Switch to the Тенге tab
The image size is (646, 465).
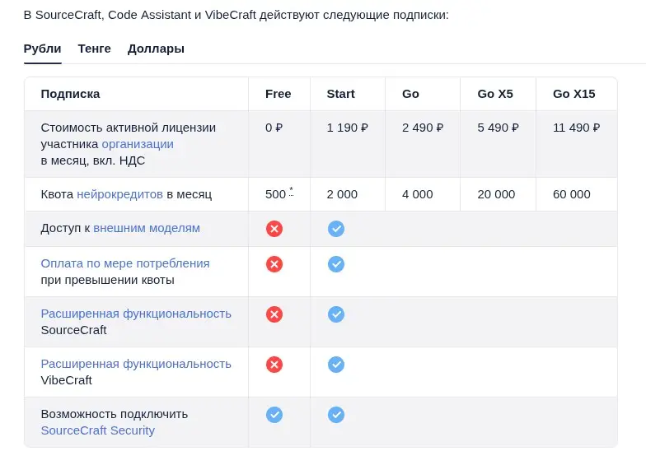point(94,49)
